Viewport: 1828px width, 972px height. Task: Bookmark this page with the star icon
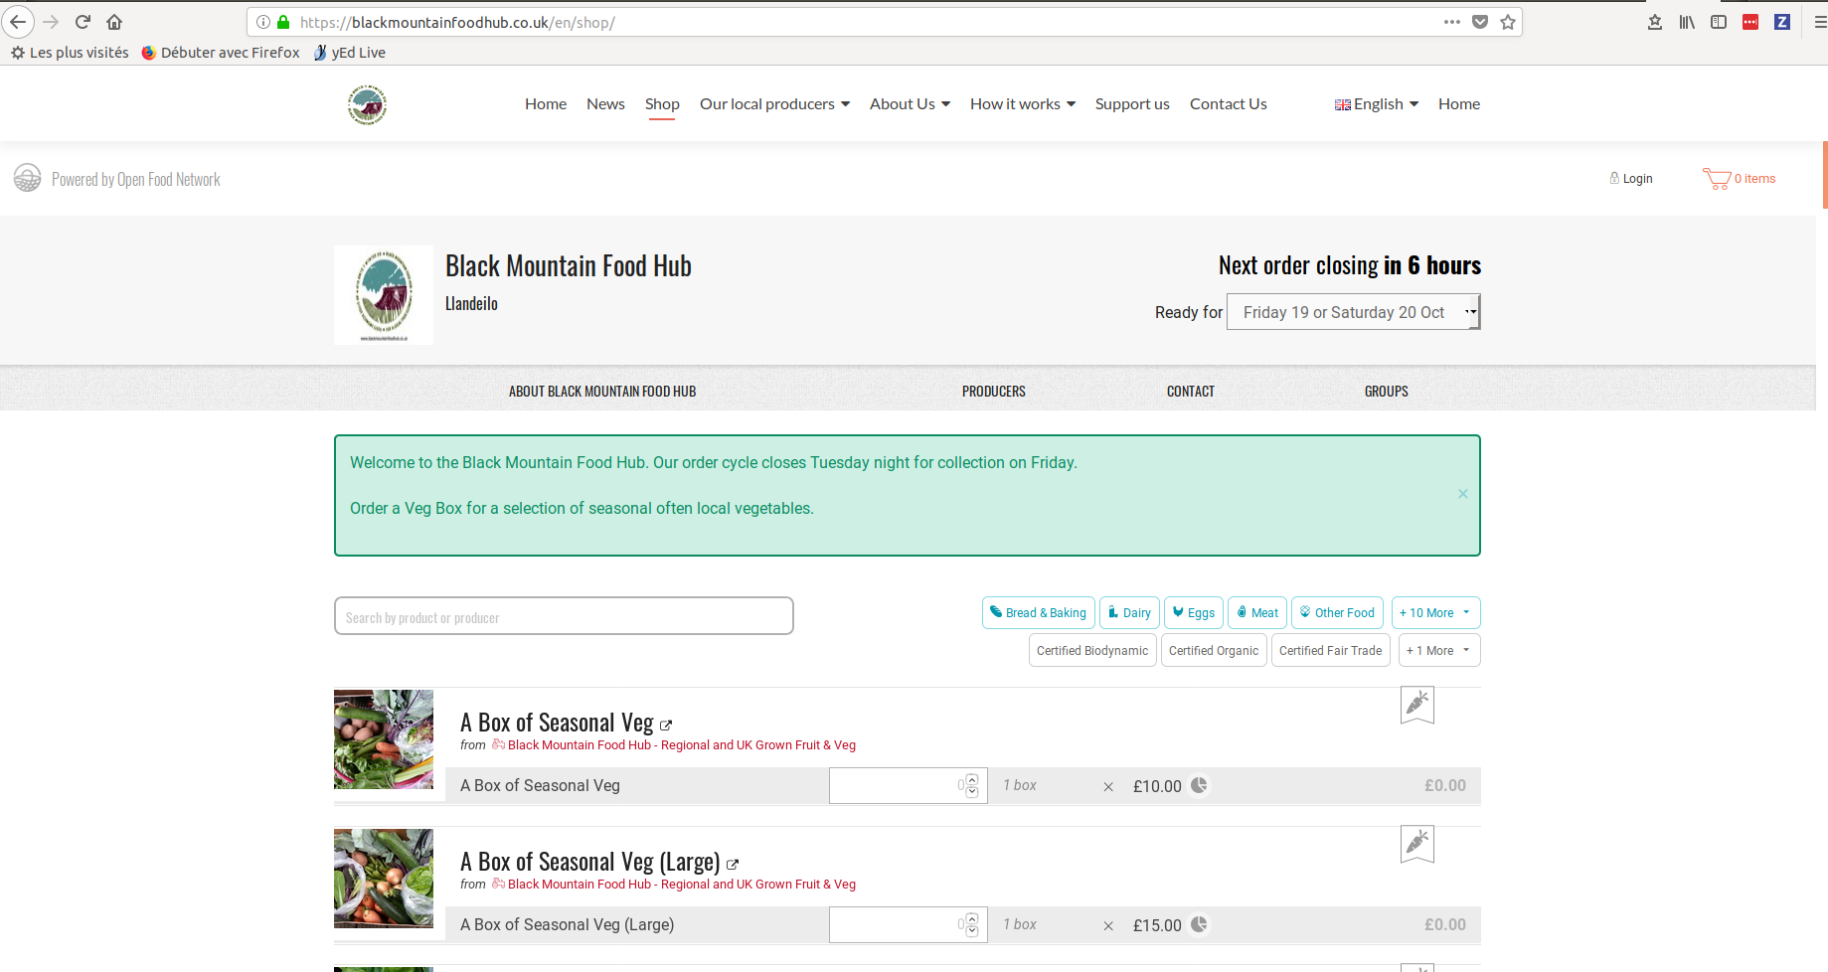coord(1508,22)
